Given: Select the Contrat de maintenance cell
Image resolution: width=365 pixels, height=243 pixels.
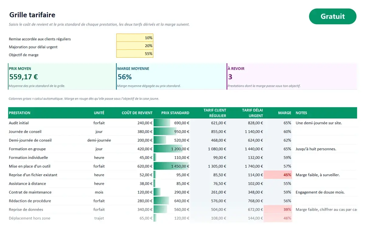Looking at the screenshot, I should (x=30, y=192).
